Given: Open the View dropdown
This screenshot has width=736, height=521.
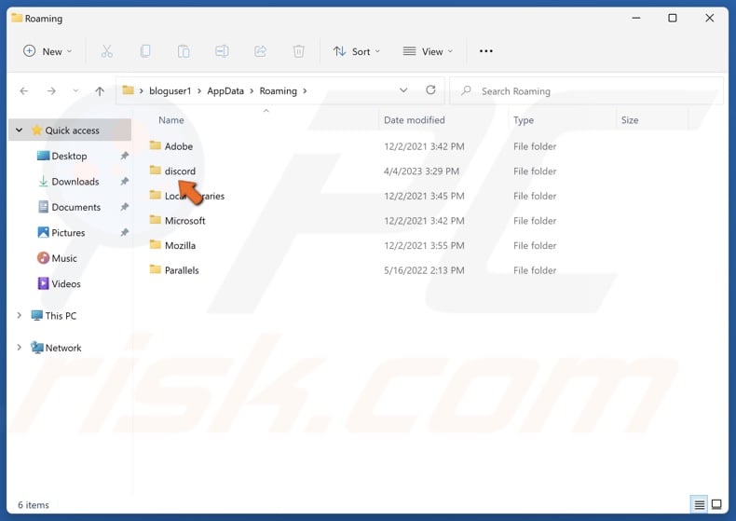Looking at the screenshot, I should (428, 51).
